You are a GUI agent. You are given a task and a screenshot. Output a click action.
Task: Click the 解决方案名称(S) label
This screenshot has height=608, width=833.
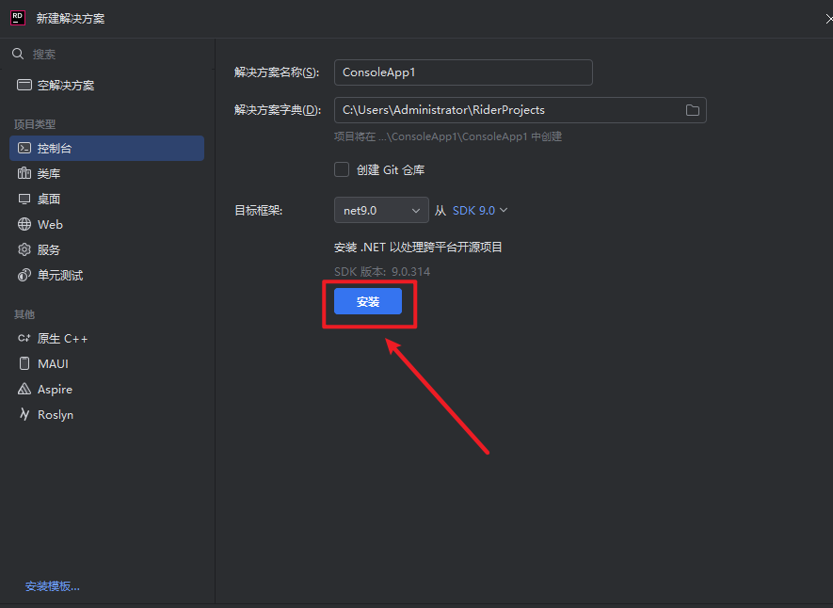coord(277,72)
